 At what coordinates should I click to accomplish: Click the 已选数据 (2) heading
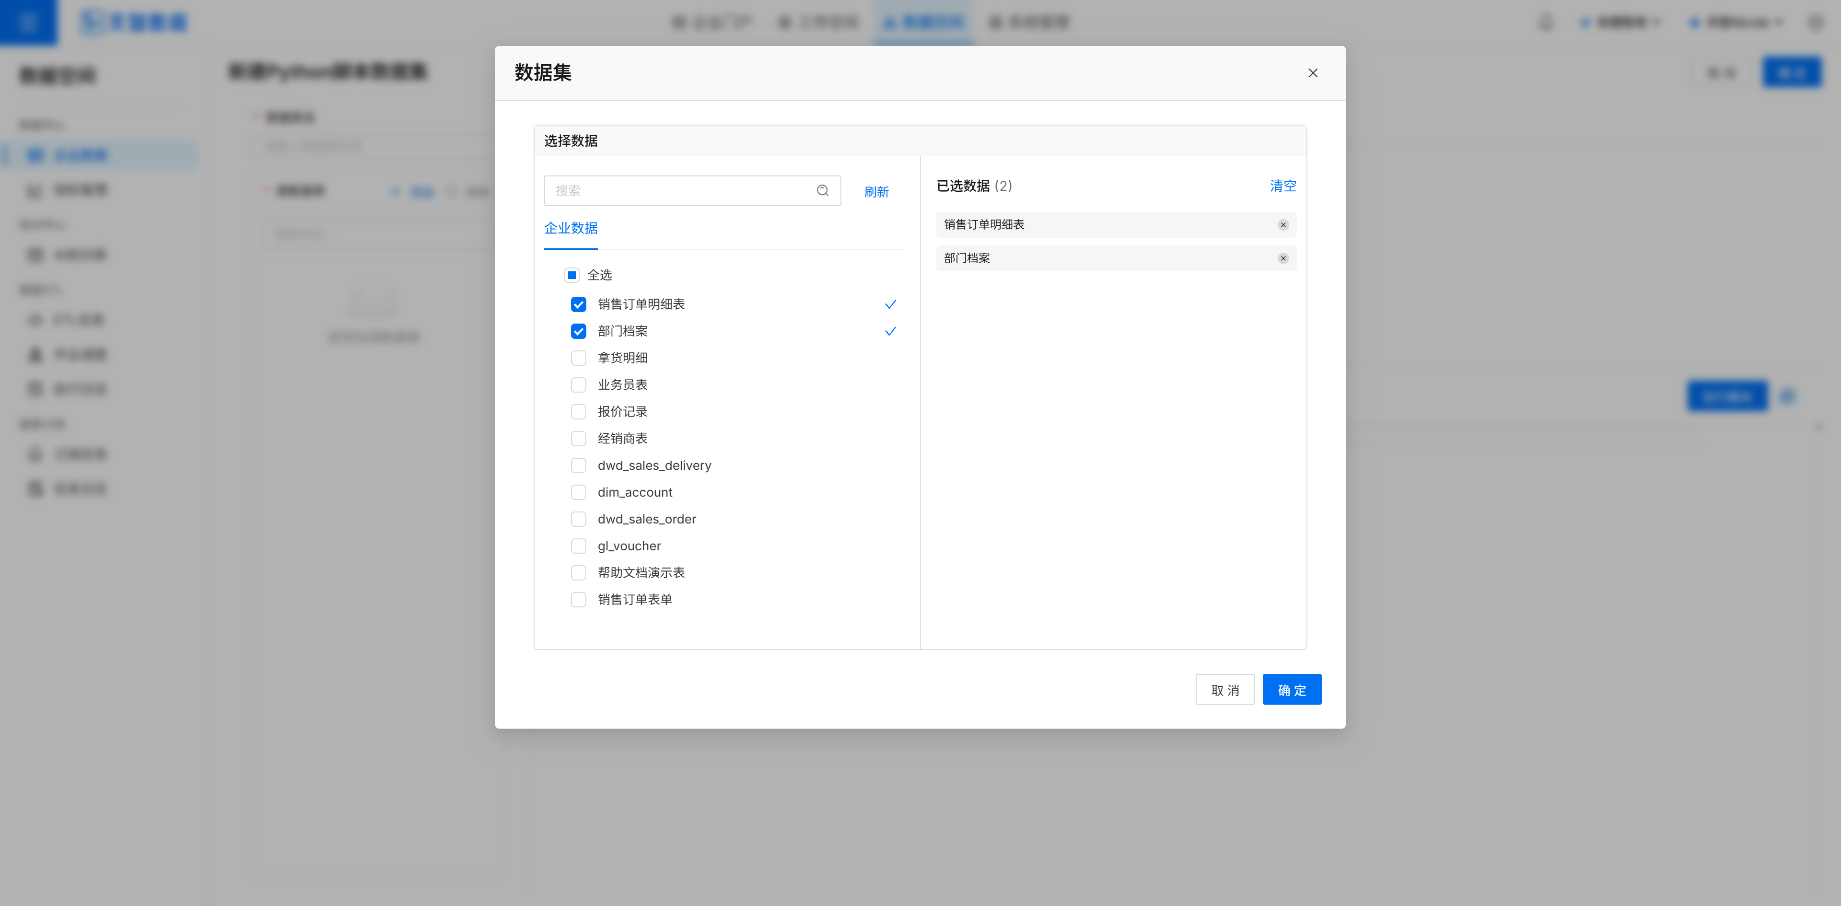tap(974, 186)
